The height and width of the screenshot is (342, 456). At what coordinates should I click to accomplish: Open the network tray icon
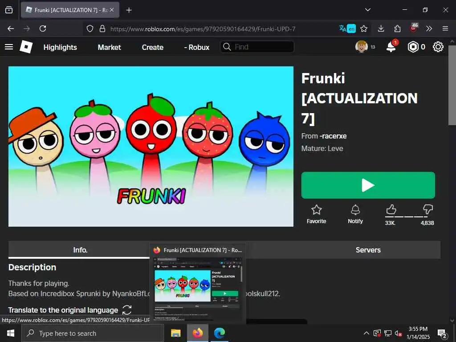(x=388, y=333)
